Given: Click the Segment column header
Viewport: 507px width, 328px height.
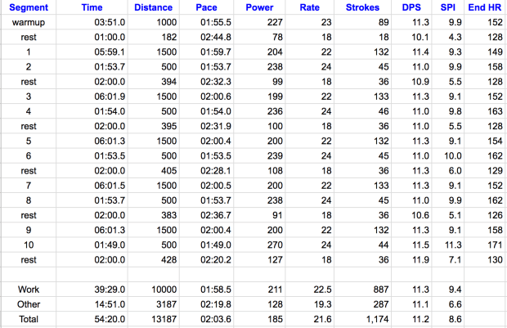Looking at the screenshot, I should 29,9.
